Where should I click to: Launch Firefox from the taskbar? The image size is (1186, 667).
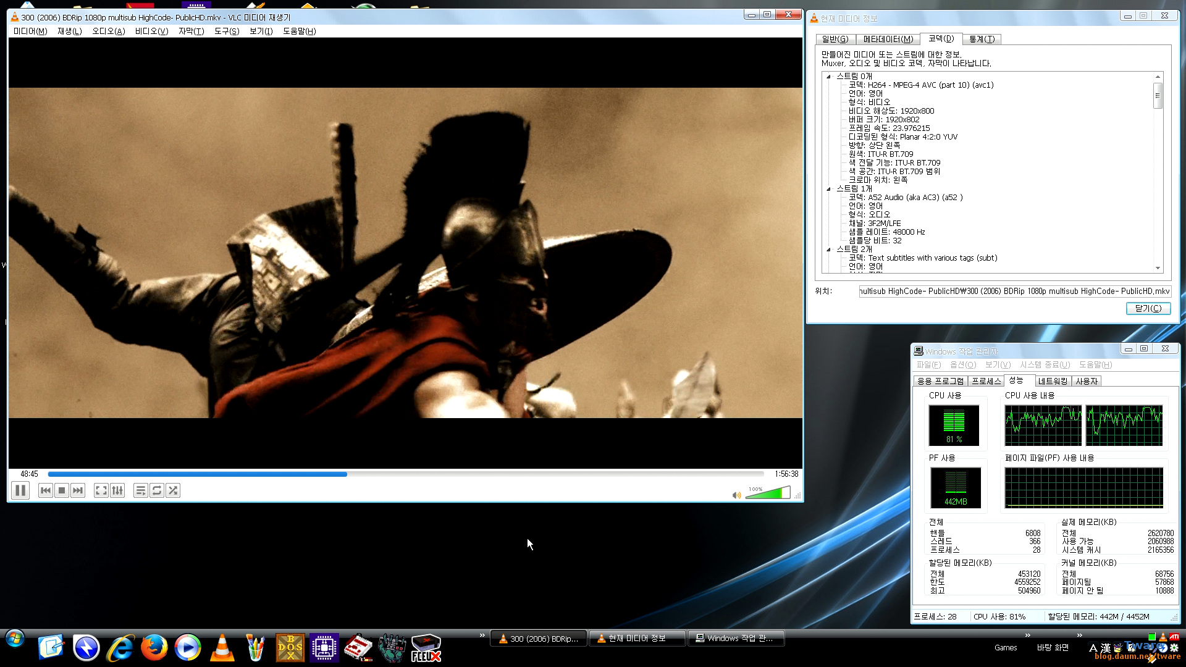[154, 648]
